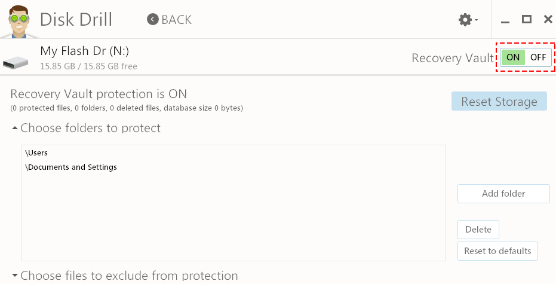This screenshot has width=556, height=284.
Task: Minimize the Disk Drill window
Action: [505, 22]
